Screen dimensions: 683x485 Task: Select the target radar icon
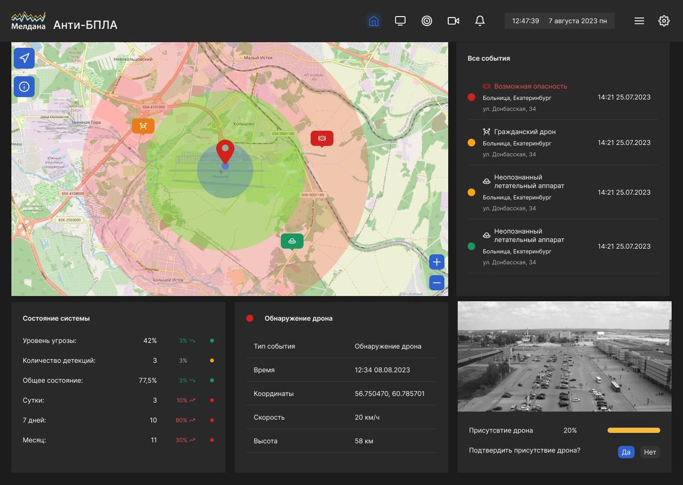point(427,21)
